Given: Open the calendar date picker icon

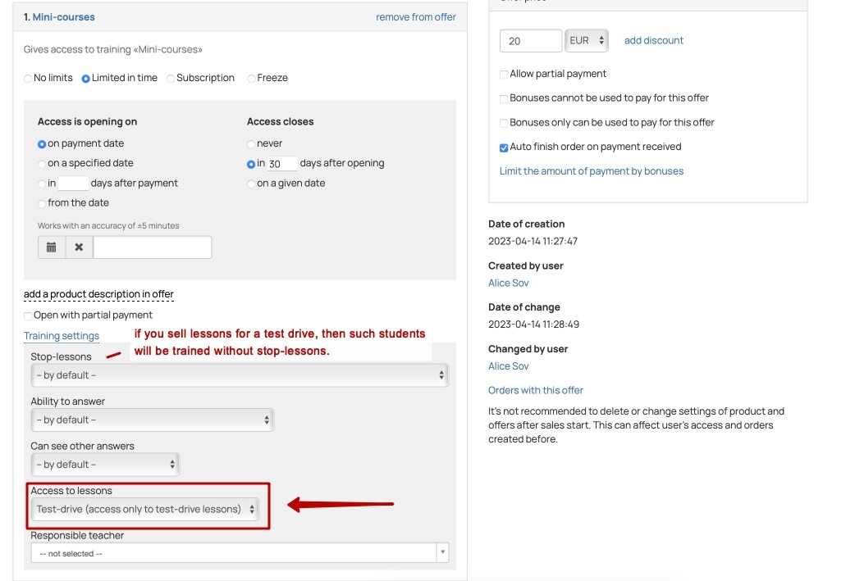Looking at the screenshot, I should tap(51, 247).
